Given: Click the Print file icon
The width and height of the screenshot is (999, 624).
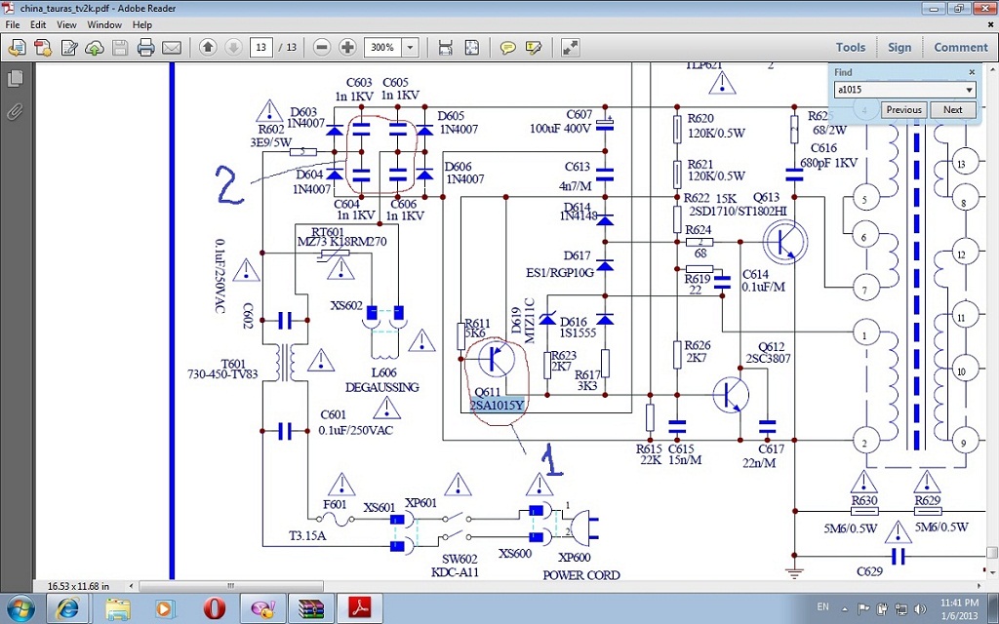Looking at the screenshot, I should tap(145, 47).
